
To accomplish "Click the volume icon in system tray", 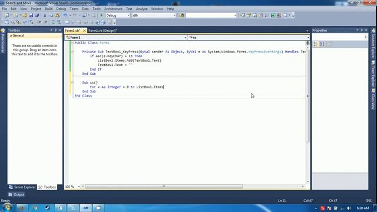I will [349, 208].
